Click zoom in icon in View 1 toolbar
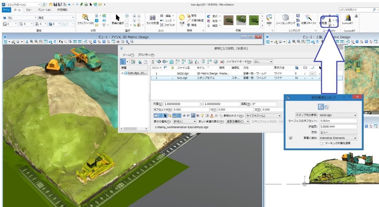The height and width of the screenshot is (207, 379). click(32, 42)
